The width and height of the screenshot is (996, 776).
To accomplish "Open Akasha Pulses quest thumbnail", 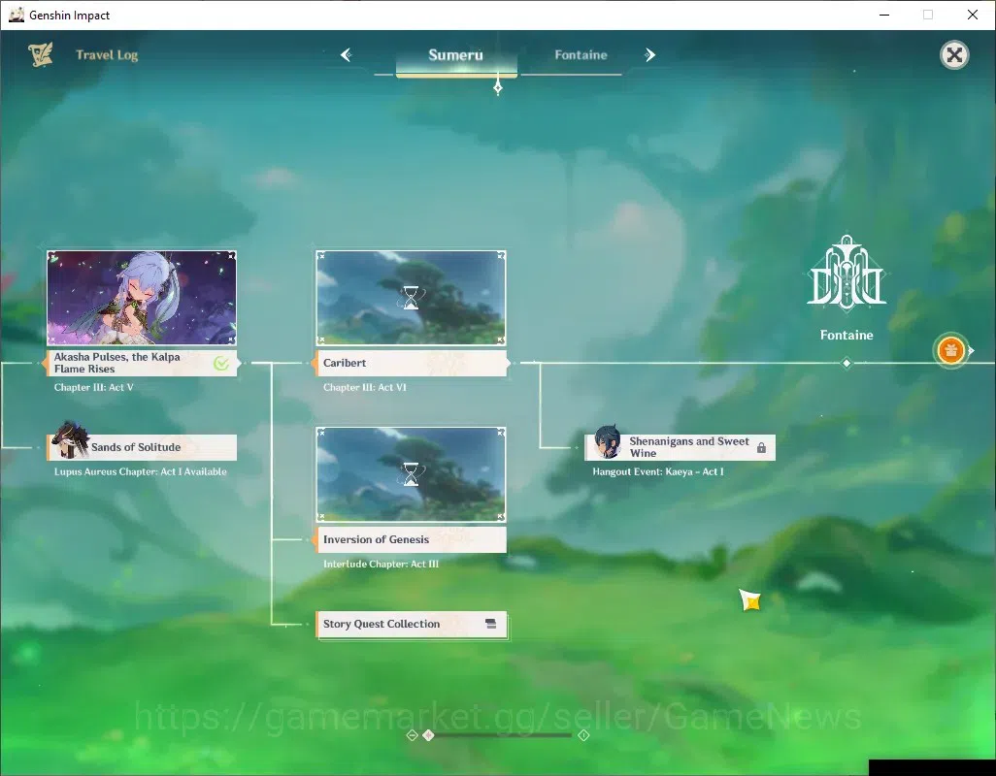I will coord(142,298).
